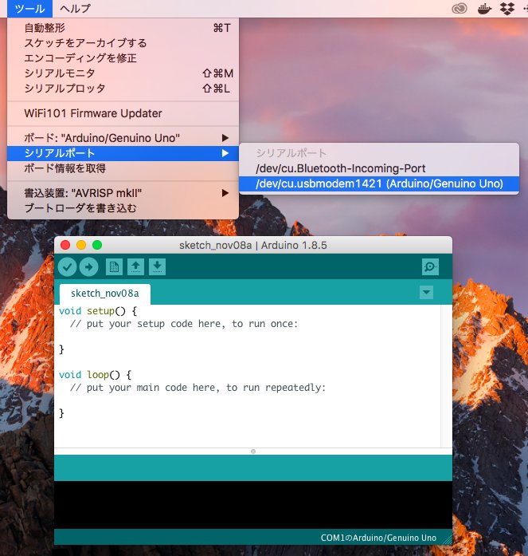
Task: Click the Docker whale menu bar icon
Action: click(483, 9)
